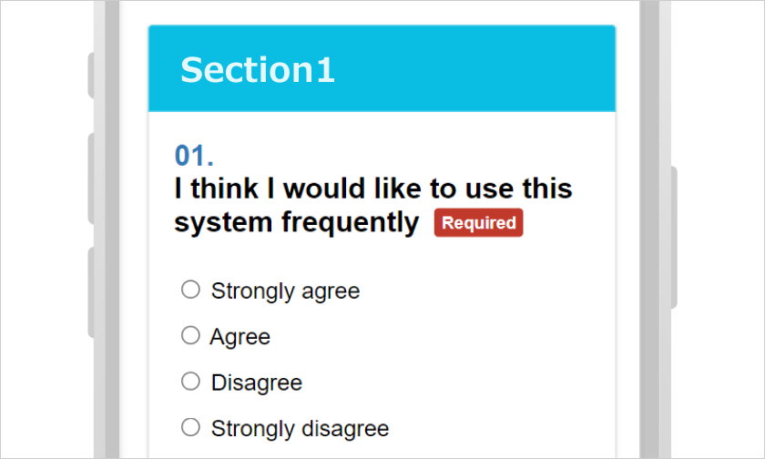
Task: Select the "Strongly agree" radio button
Action: [x=190, y=290]
